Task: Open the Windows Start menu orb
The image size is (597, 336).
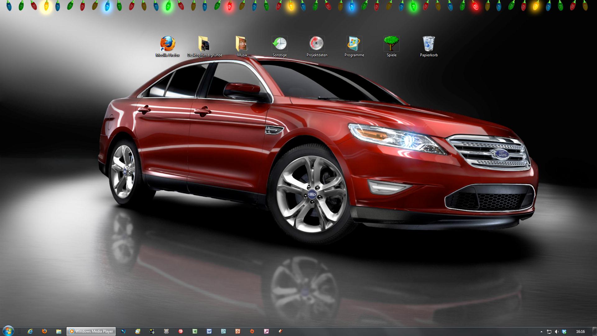Action: click(8, 331)
